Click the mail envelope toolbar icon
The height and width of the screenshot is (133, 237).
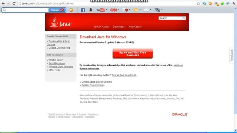(146, 10)
